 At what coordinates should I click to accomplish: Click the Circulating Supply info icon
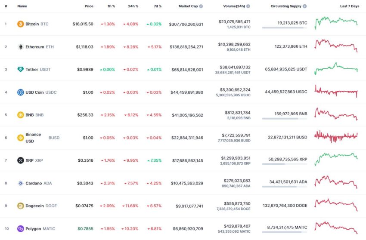coord(304,6)
